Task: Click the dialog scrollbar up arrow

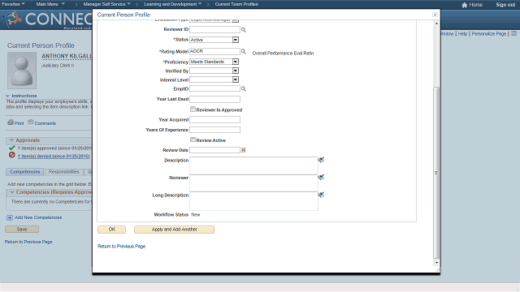Action: pyautogui.click(x=436, y=24)
